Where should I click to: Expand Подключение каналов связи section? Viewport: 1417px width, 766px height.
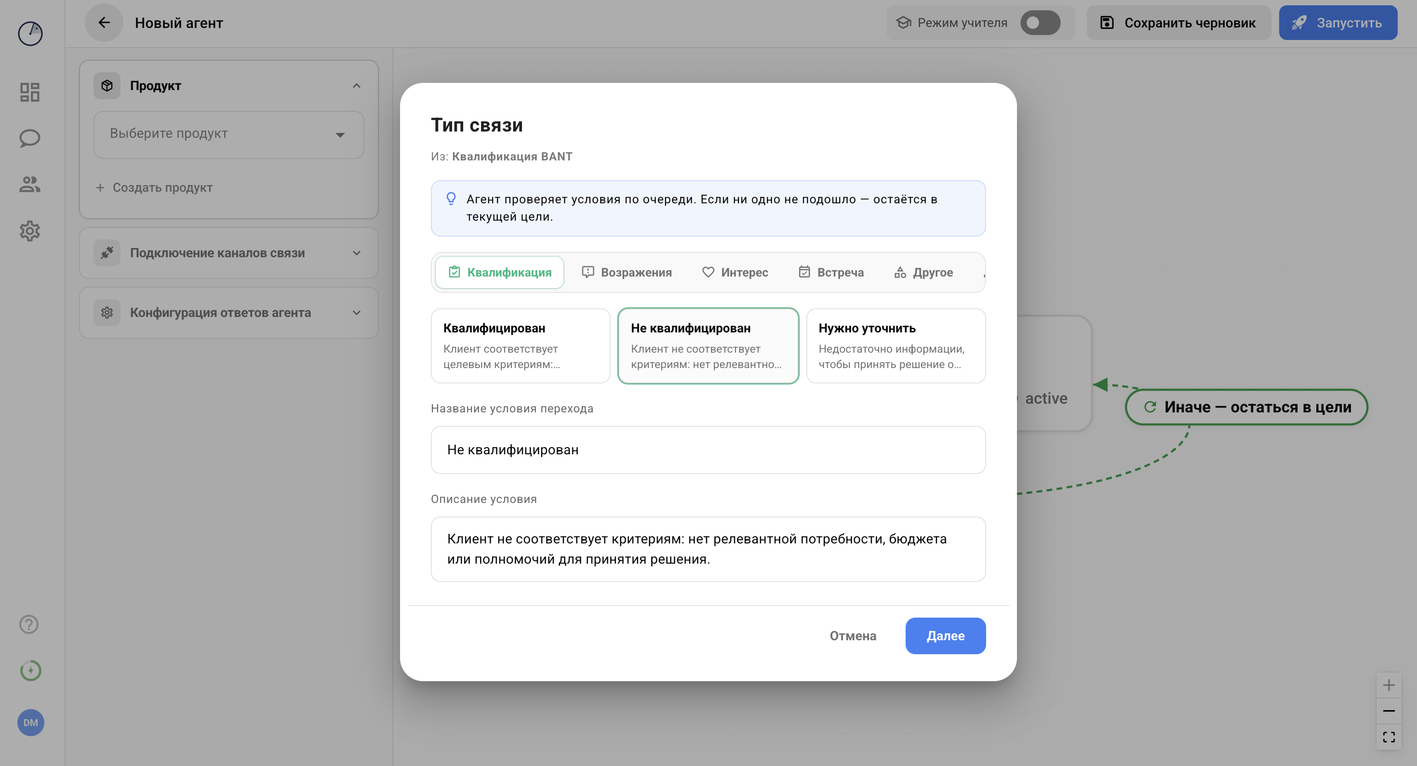point(228,253)
